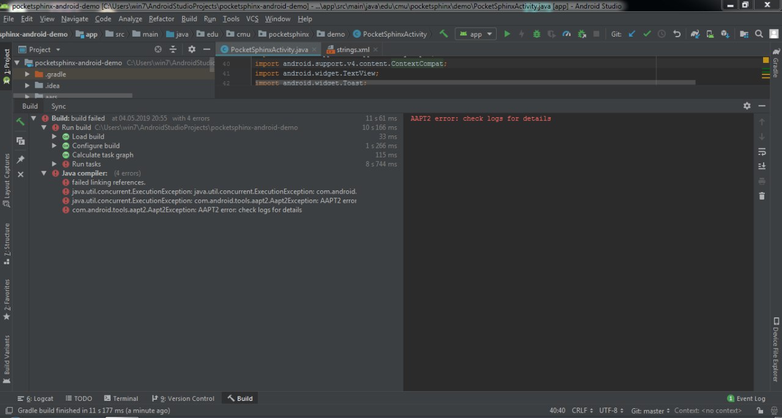Change the CRLF line separator

(582, 411)
